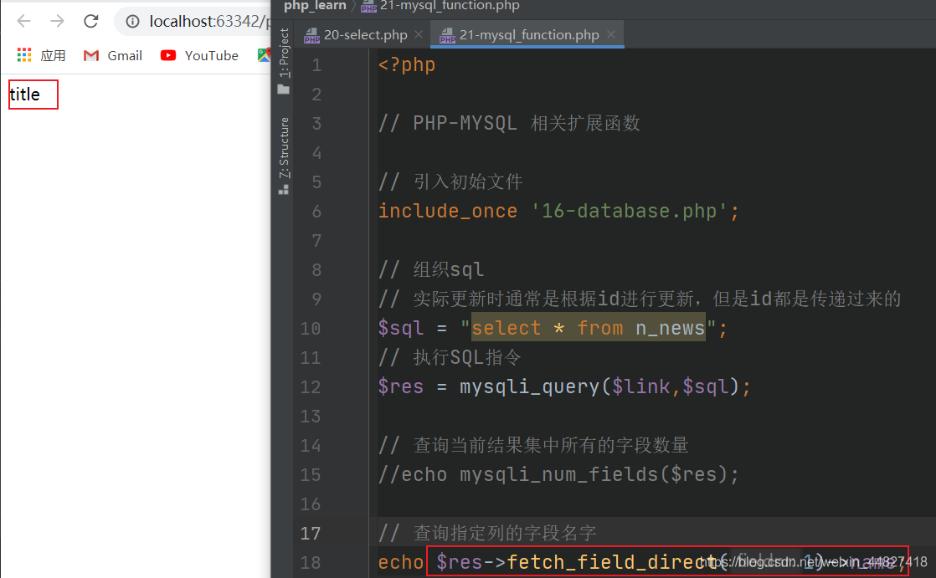936x578 pixels.
Task: Click the $res variable on line 12
Action: [x=400, y=386]
